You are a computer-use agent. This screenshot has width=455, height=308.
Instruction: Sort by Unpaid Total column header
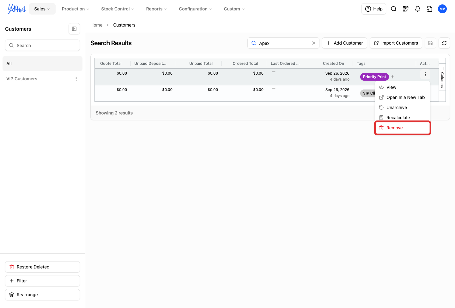click(x=201, y=64)
